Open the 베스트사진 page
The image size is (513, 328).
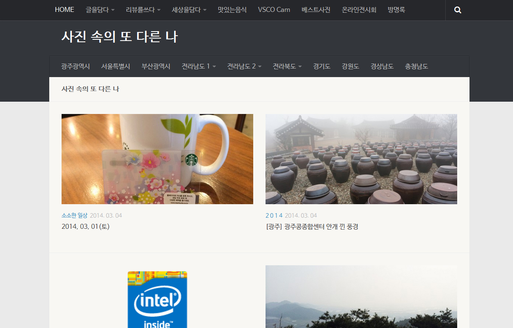(316, 10)
